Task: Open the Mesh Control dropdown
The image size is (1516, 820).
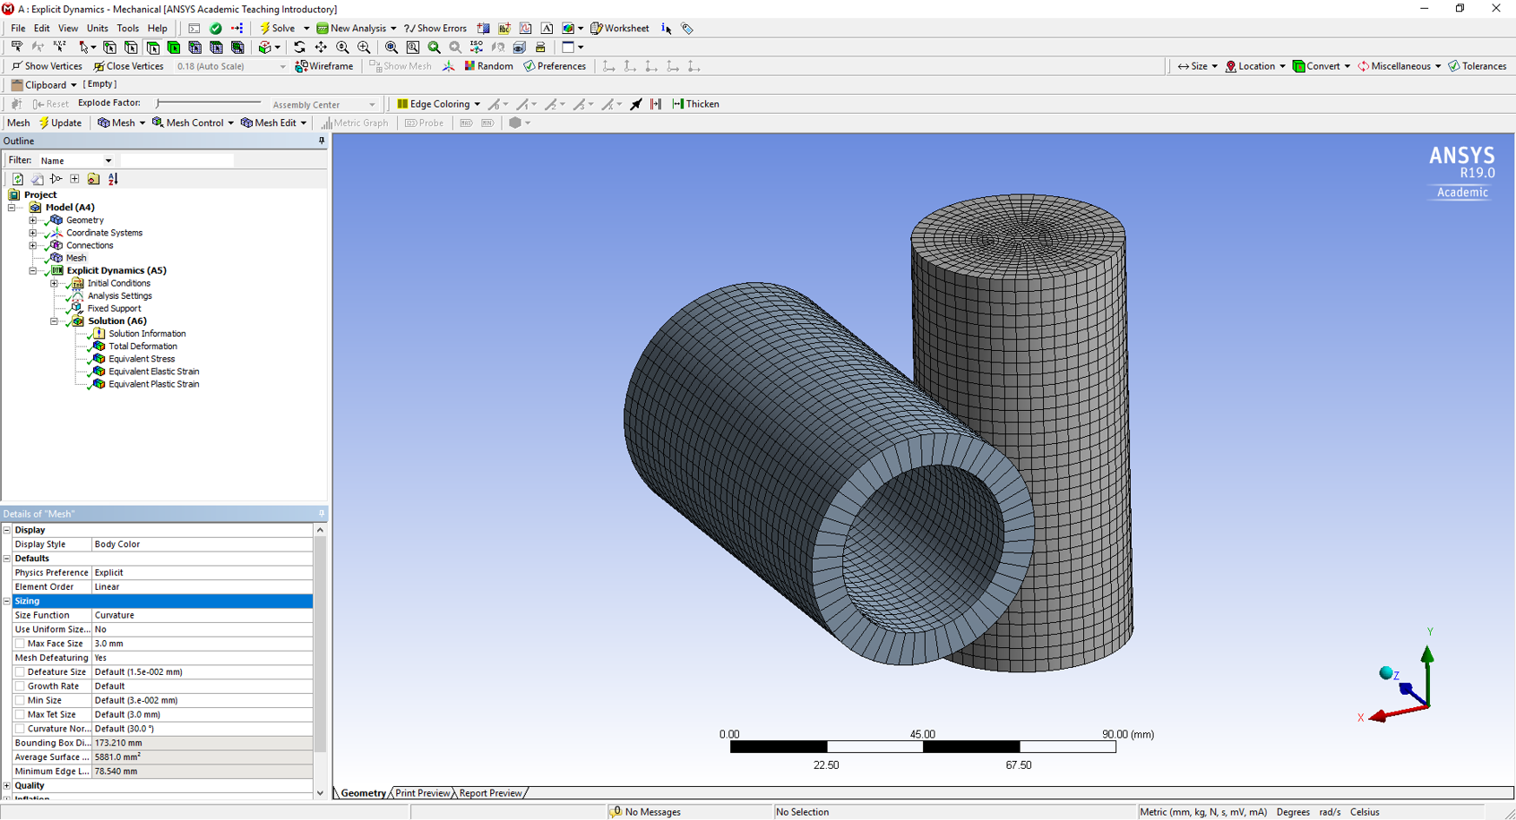Action: point(194,123)
